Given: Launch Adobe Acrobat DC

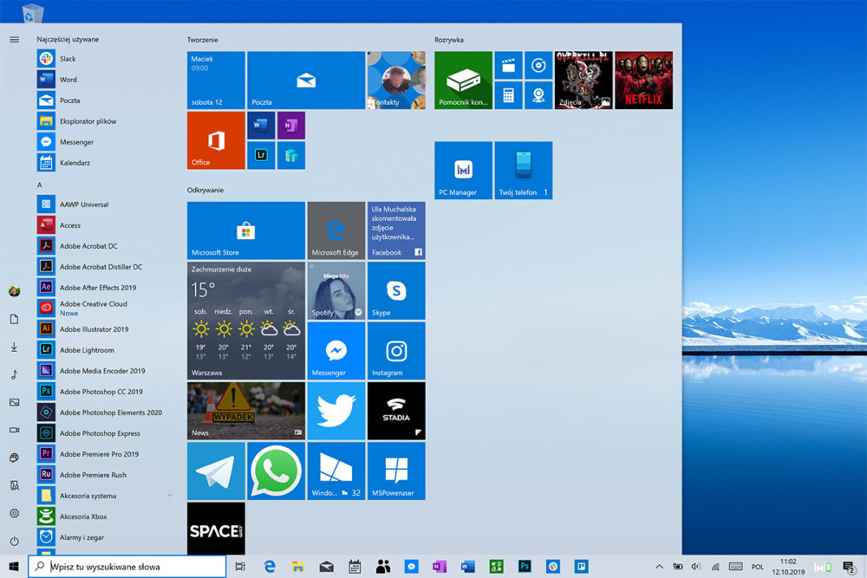Looking at the screenshot, I should click(x=105, y=246).
